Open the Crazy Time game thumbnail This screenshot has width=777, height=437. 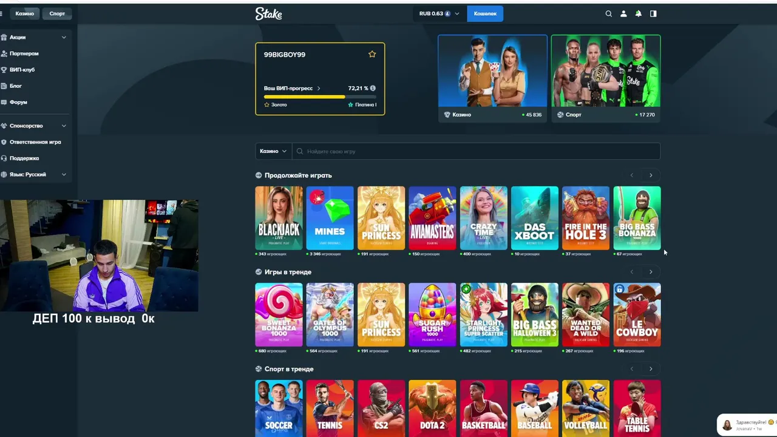(x=483, y=218)
